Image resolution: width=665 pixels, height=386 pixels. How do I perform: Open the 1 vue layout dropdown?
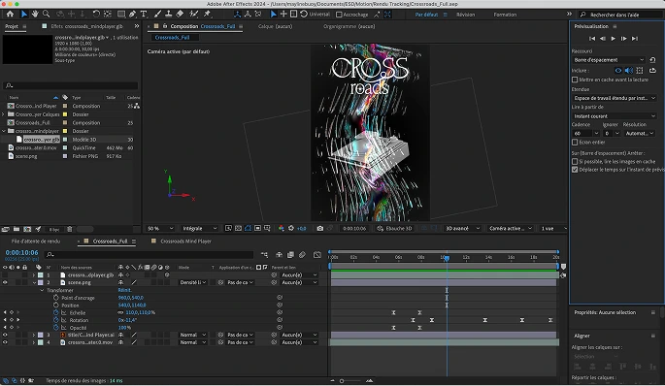(x=553, y=228)
